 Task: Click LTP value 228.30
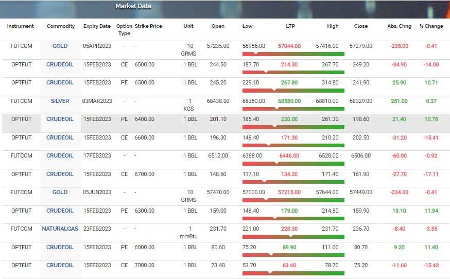click(289, 229)
